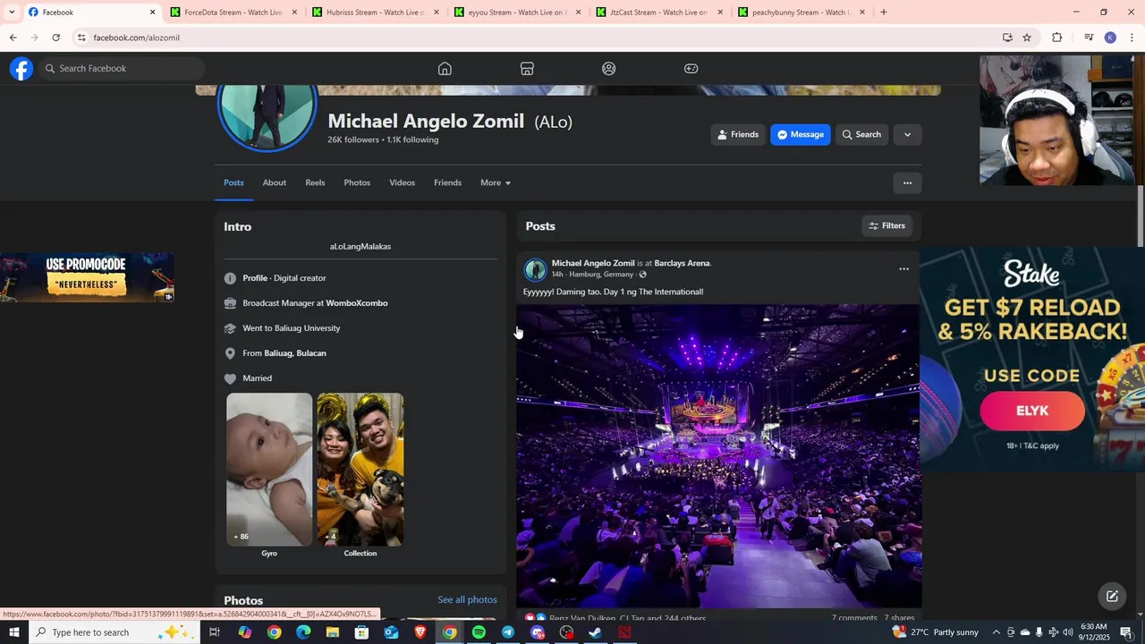Open Brave browser from the taskbar
The height and width of the screenshot is (644, 1145).
point(420,632)
